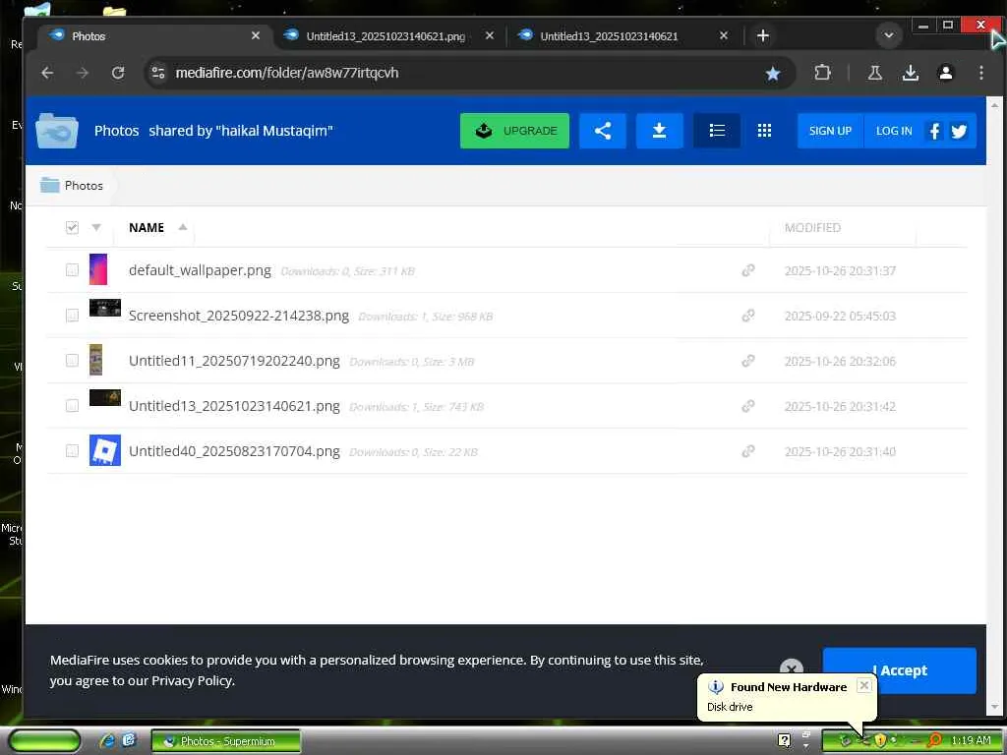This screenshot has height=755, width=1007.
Task: Open the browser downloads icon
Action: pyautogui.click(x=910, y=73)
